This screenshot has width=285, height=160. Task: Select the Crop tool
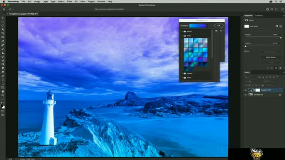tap(3, 33)
